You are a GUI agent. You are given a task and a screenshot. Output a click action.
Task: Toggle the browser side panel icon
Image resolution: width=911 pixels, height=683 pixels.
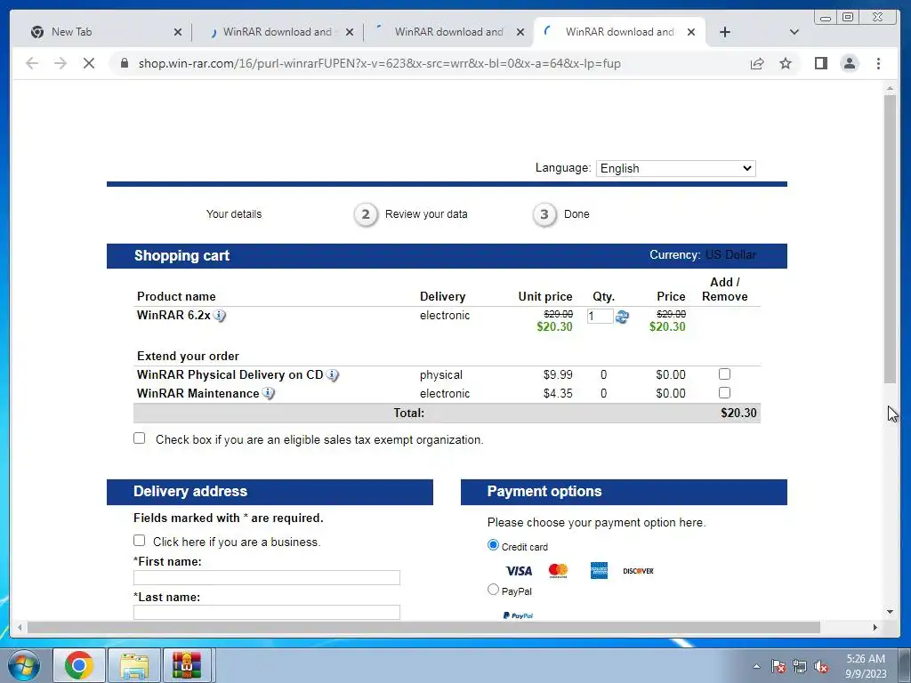click(x=821, y=63)
